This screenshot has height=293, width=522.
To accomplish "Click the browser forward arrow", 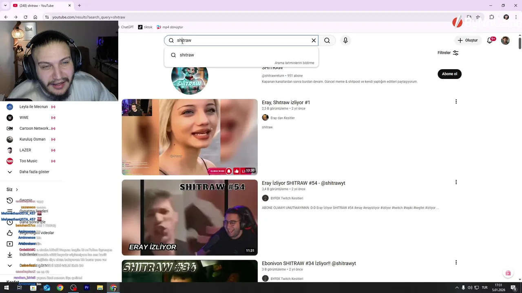I will (15, 17).
